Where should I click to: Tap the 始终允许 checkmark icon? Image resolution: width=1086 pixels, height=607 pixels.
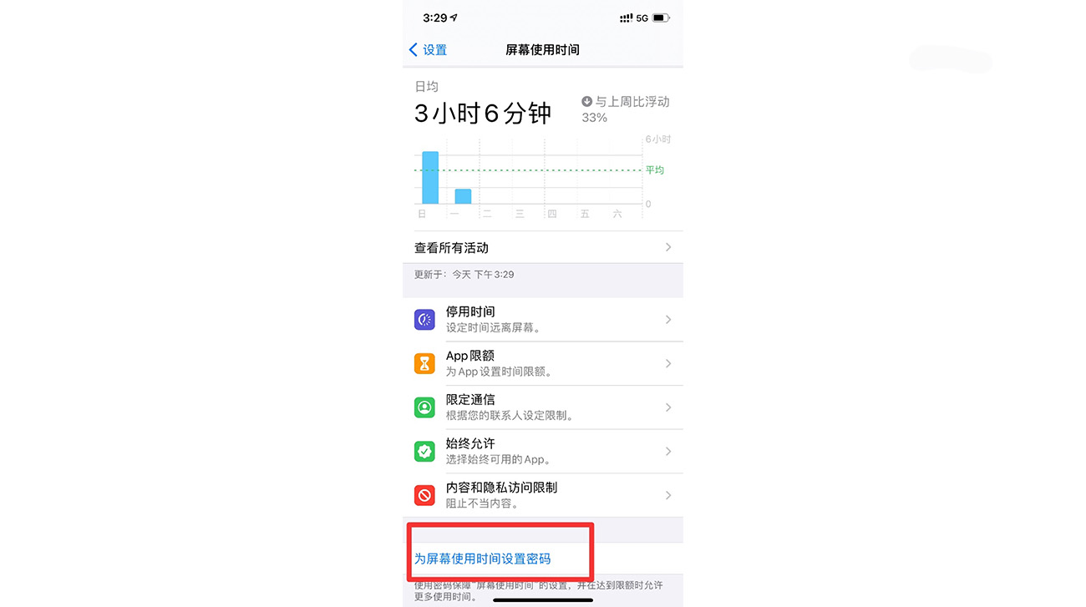(x=424, y=451)
